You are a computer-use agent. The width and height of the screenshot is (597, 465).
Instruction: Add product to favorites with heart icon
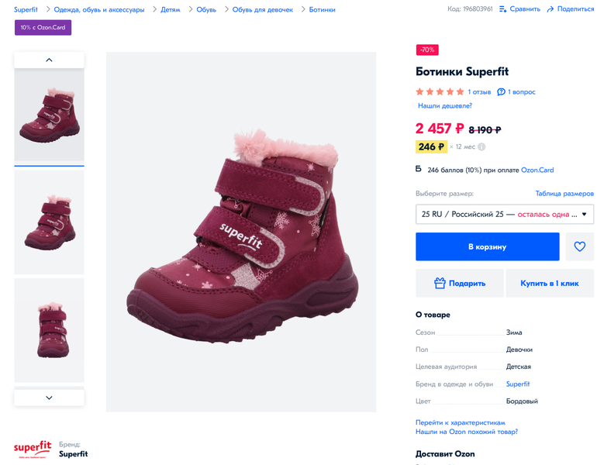(x=579, y=246)
